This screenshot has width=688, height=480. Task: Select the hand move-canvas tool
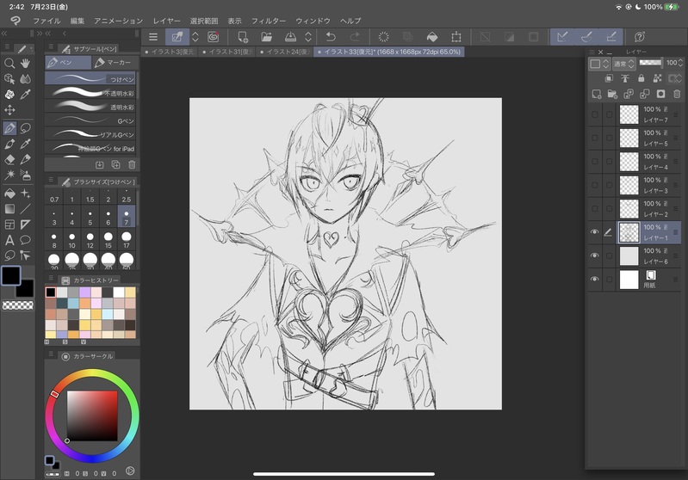pyautogui.click(x=26, y=64)
